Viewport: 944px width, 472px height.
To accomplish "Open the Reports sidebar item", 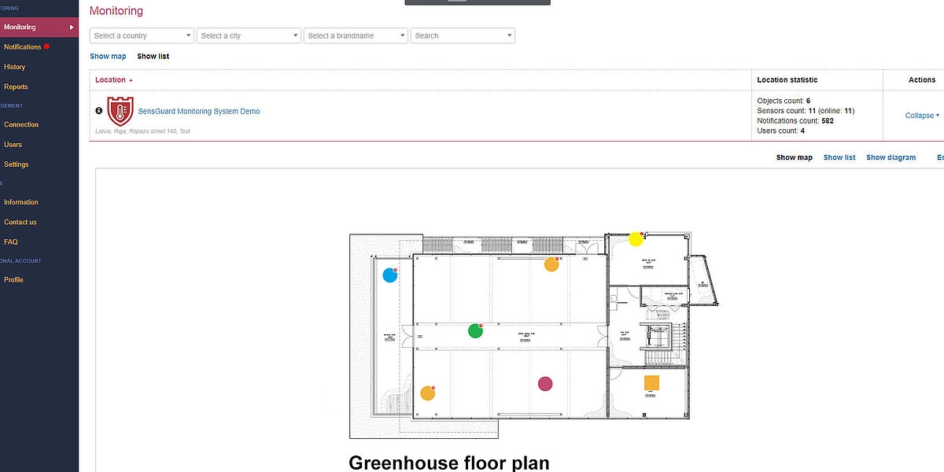I will pyautogui.click(x=16, y=87).
